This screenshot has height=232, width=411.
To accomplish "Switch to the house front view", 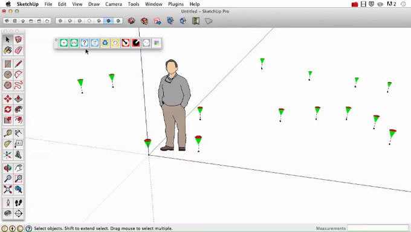I will tap(23, 21).
